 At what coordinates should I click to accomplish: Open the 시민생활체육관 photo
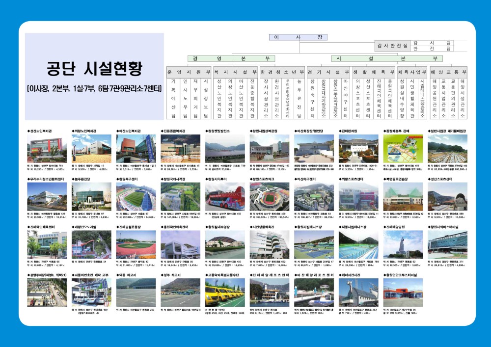(x=270, y=244)
